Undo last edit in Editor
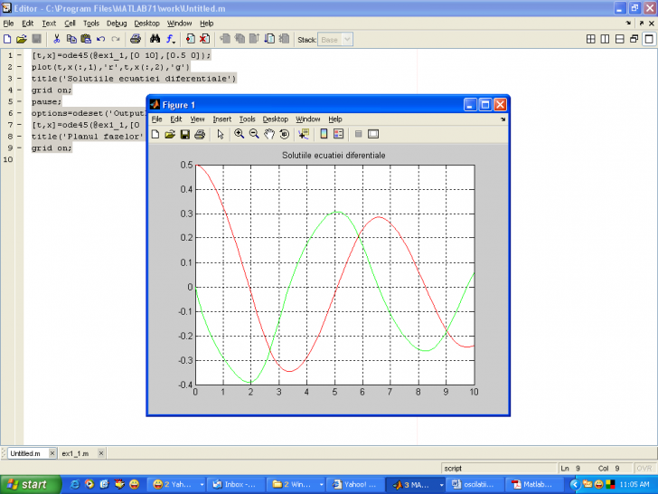Screen dimensions: 658x494 pyautogui.click(x=100, y=40)
